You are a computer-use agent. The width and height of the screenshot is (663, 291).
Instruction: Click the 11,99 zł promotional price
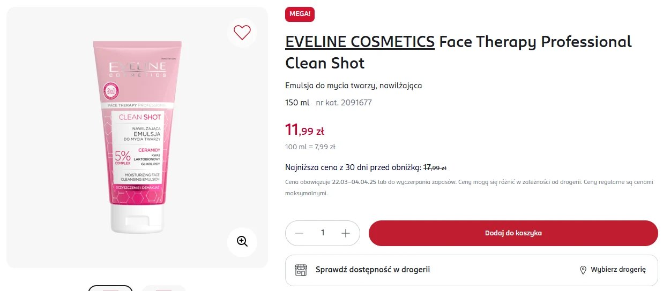coord(304,130)
